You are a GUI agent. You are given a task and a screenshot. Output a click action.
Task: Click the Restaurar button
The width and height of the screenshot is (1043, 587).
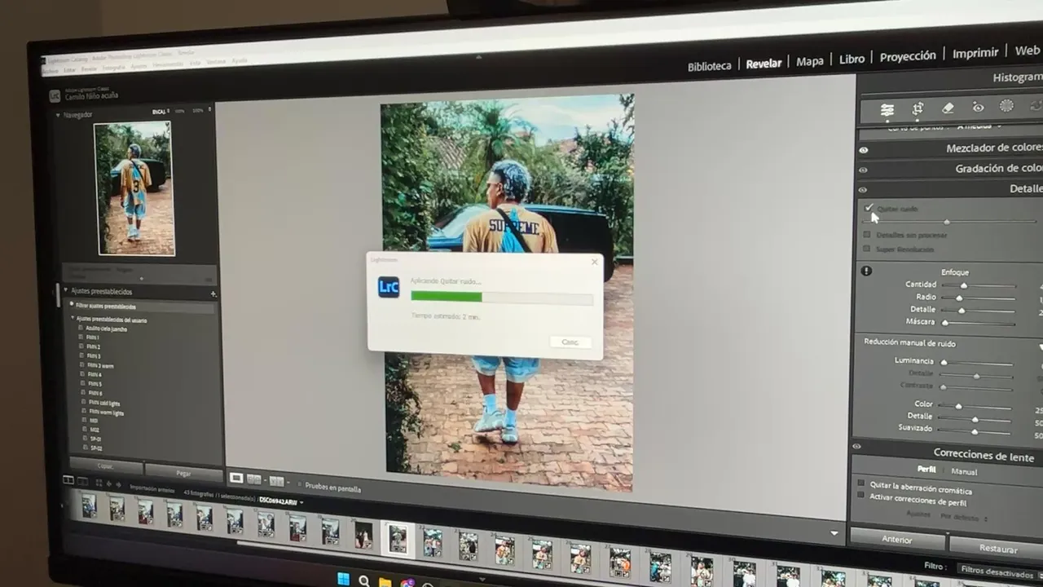pyautogui.click(x=997, y=549)
